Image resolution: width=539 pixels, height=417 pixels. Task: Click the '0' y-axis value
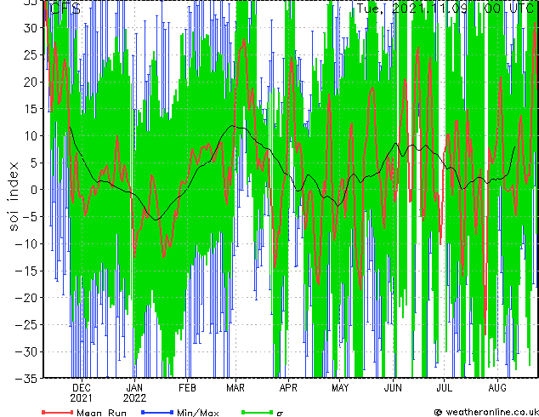(x=34, y=190)
